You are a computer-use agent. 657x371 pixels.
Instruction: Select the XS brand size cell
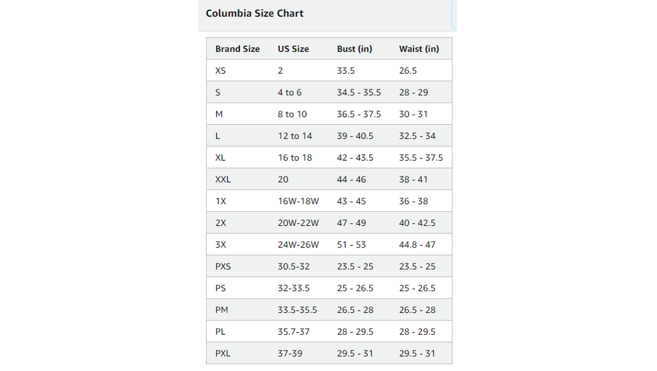point(220,71)
